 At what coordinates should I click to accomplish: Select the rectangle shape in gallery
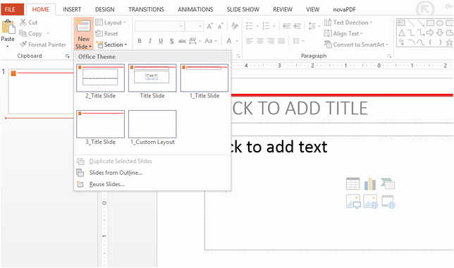(x=430, y=23)
